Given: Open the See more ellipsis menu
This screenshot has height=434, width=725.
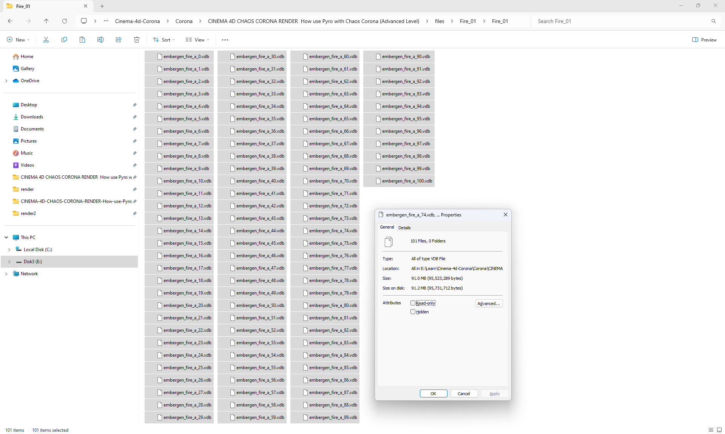Looking at the screenshot, I should point(225,40).
